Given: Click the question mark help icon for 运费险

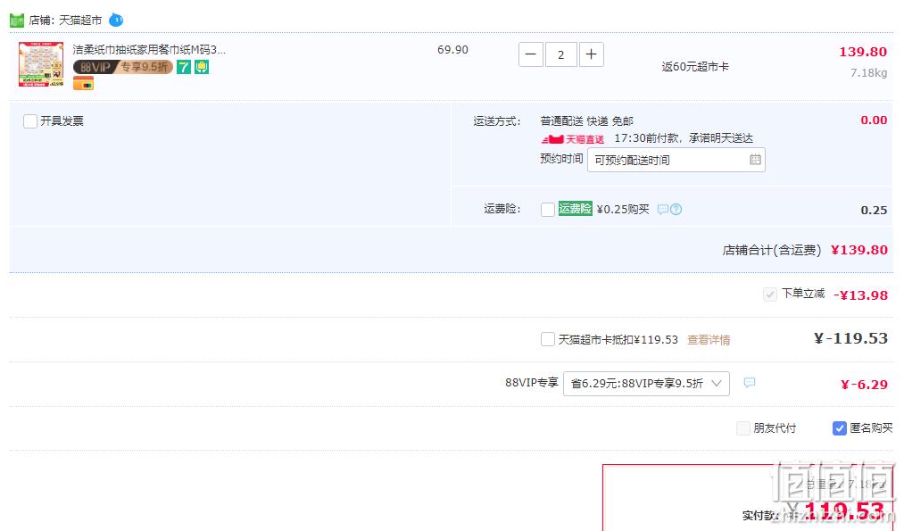Looking at the screenshot, I should [676, 210].
